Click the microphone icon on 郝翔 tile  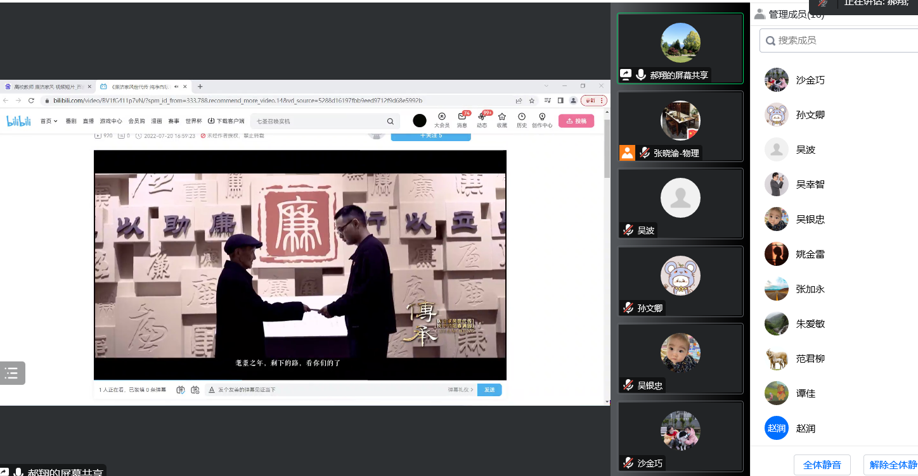(x=641, y=75)
